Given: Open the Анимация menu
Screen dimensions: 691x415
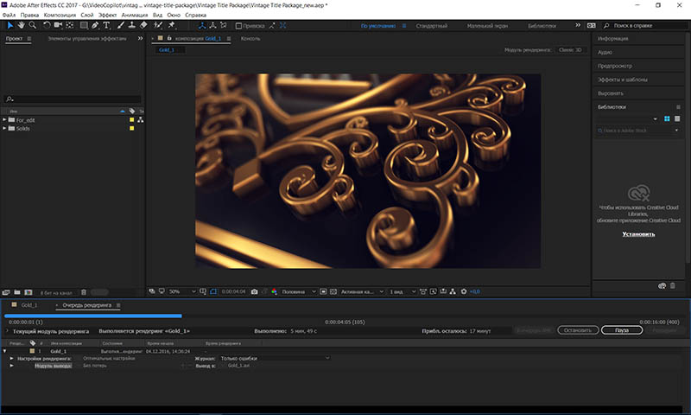Looking at the screenshot, I should coord(135,15).
